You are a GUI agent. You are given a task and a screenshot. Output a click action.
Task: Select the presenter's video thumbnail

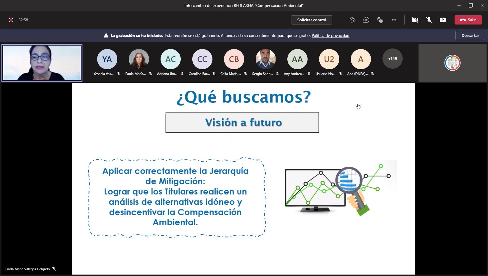point(42,63)
